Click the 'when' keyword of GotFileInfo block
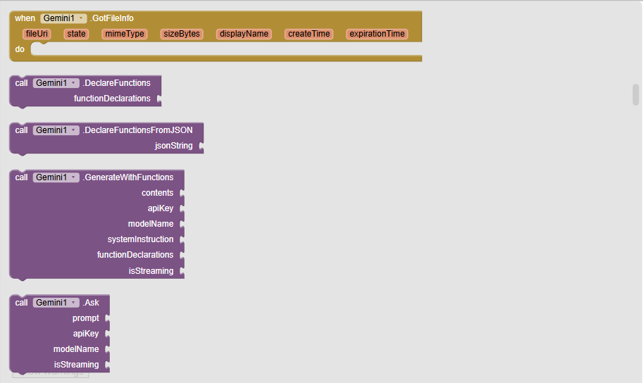The image size is (643, 383). coord(25,18)
